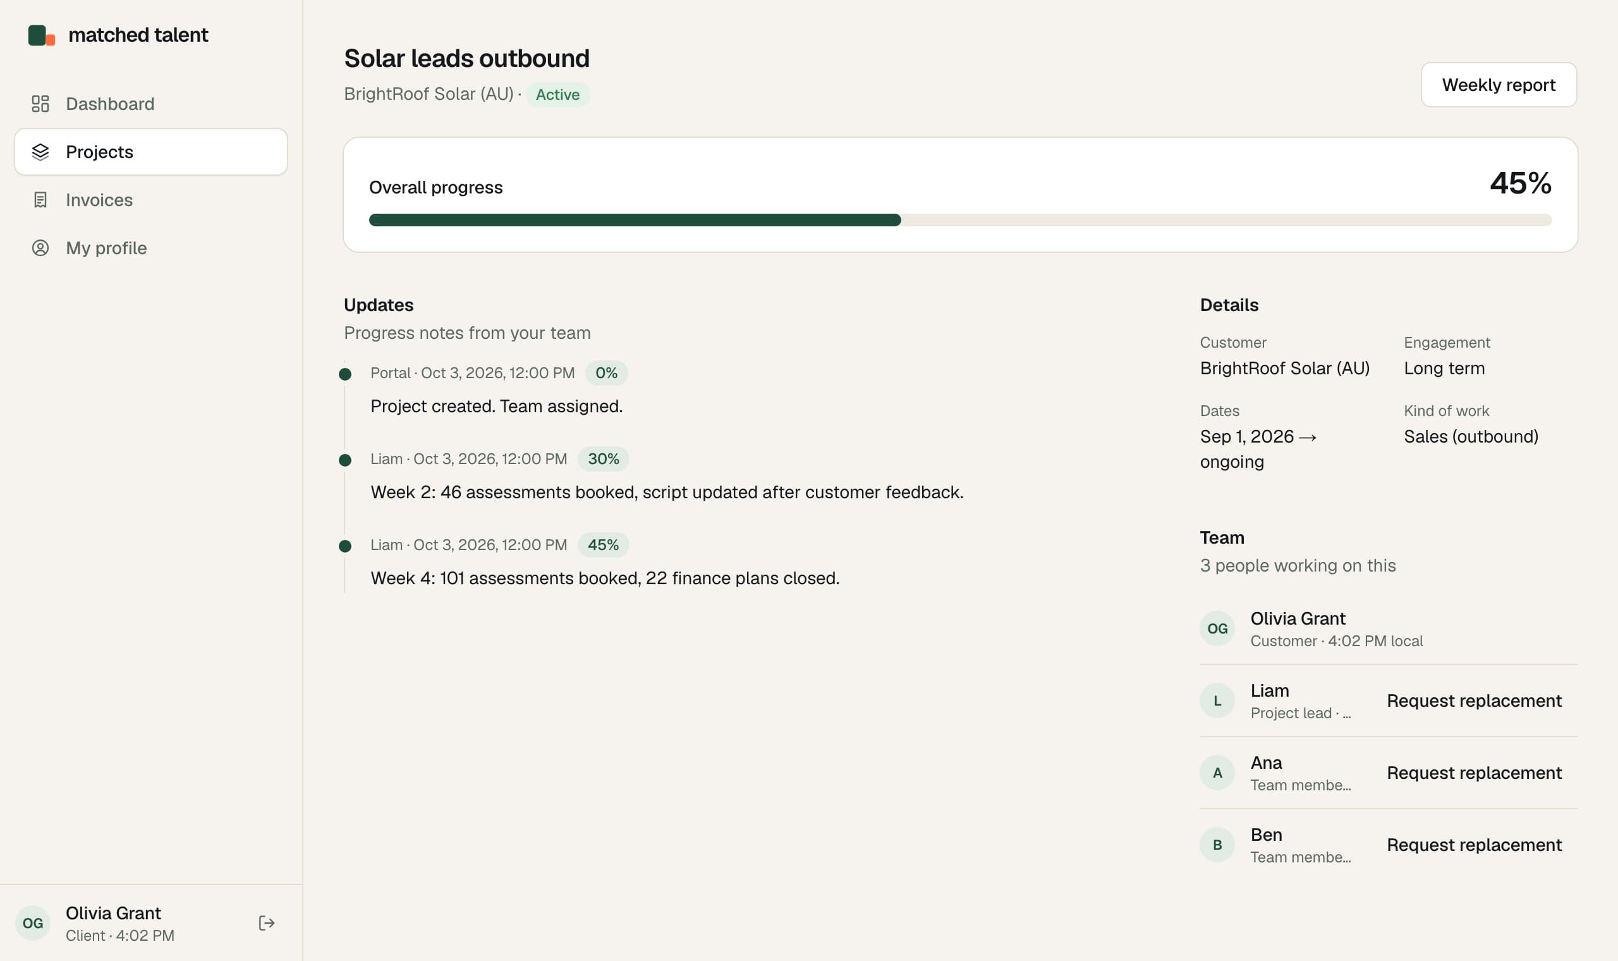The height and width of the screenshot is (961, 1618).
Task: Click the Portal update timeline dot
Action: pyautogui.click(x=345, y=374)
